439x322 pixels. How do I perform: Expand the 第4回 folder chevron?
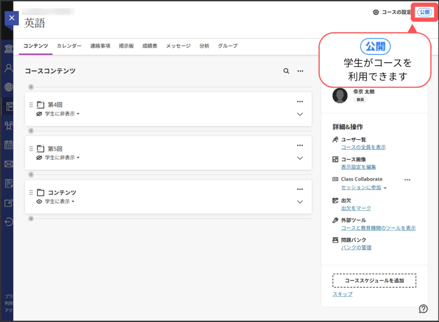pos(300,114)
